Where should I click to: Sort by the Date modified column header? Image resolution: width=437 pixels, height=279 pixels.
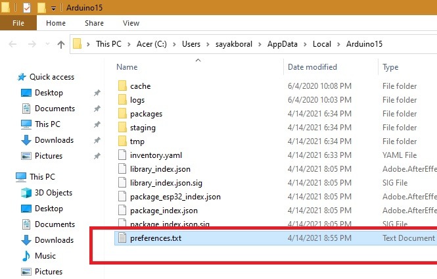tap(312, 67)
